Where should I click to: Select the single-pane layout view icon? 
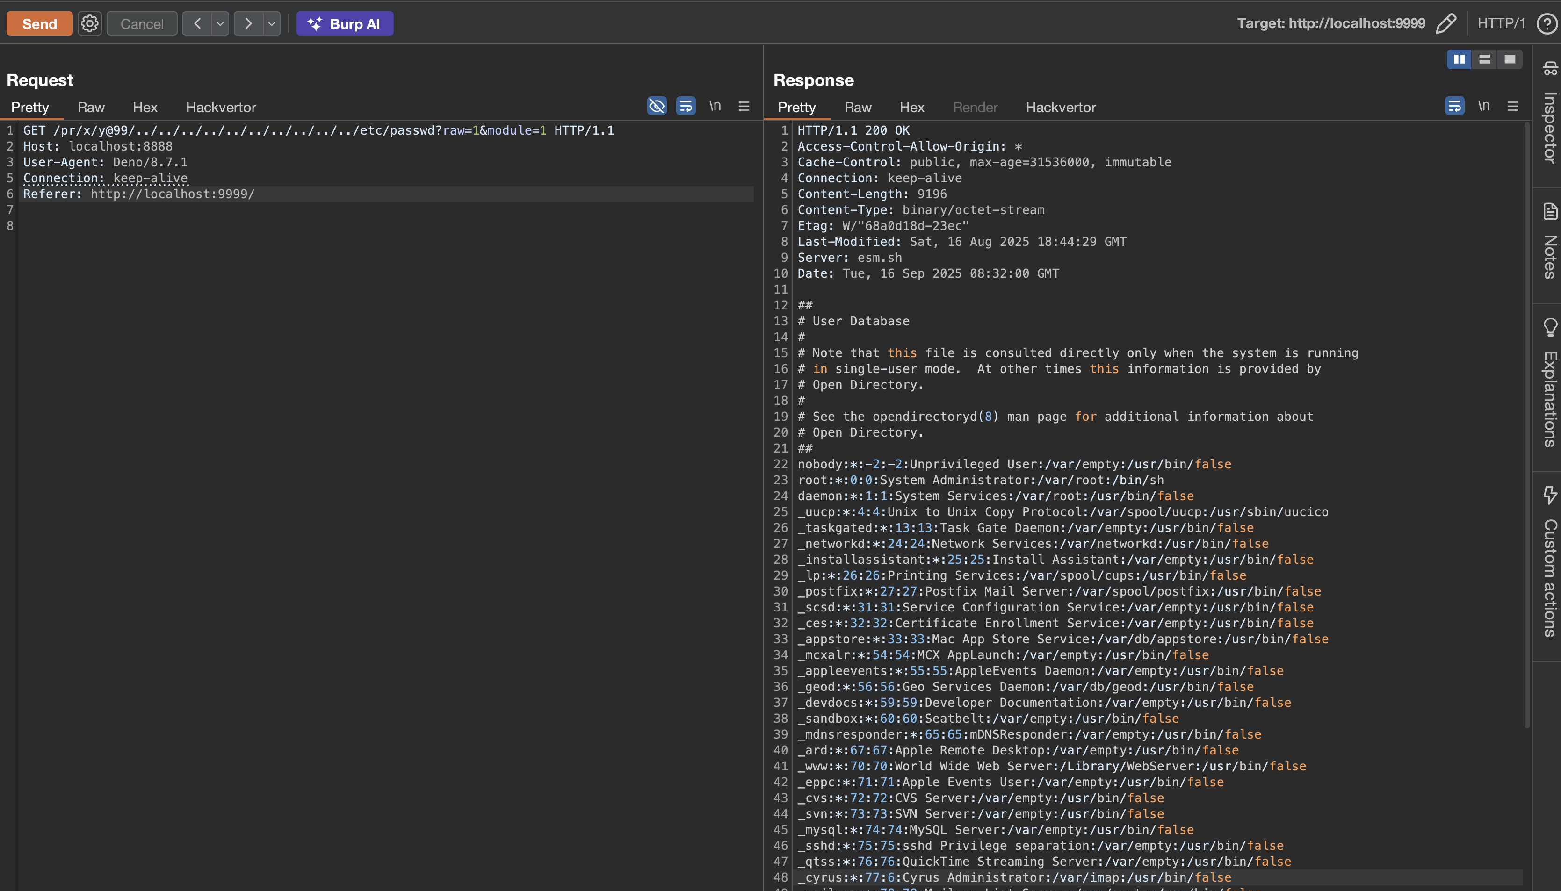coord(1510,59)
